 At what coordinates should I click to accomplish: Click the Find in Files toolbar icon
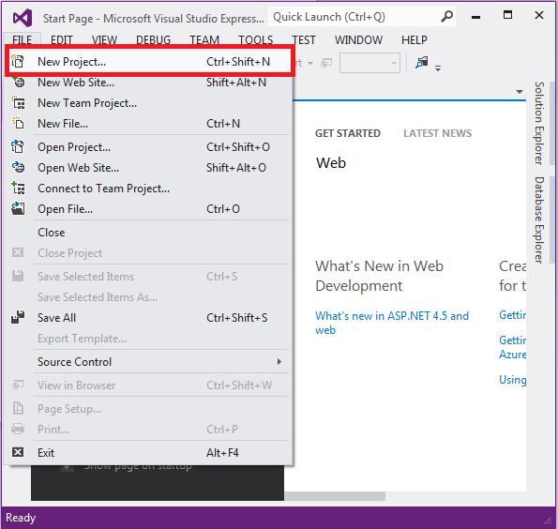(x=422, y=63)
